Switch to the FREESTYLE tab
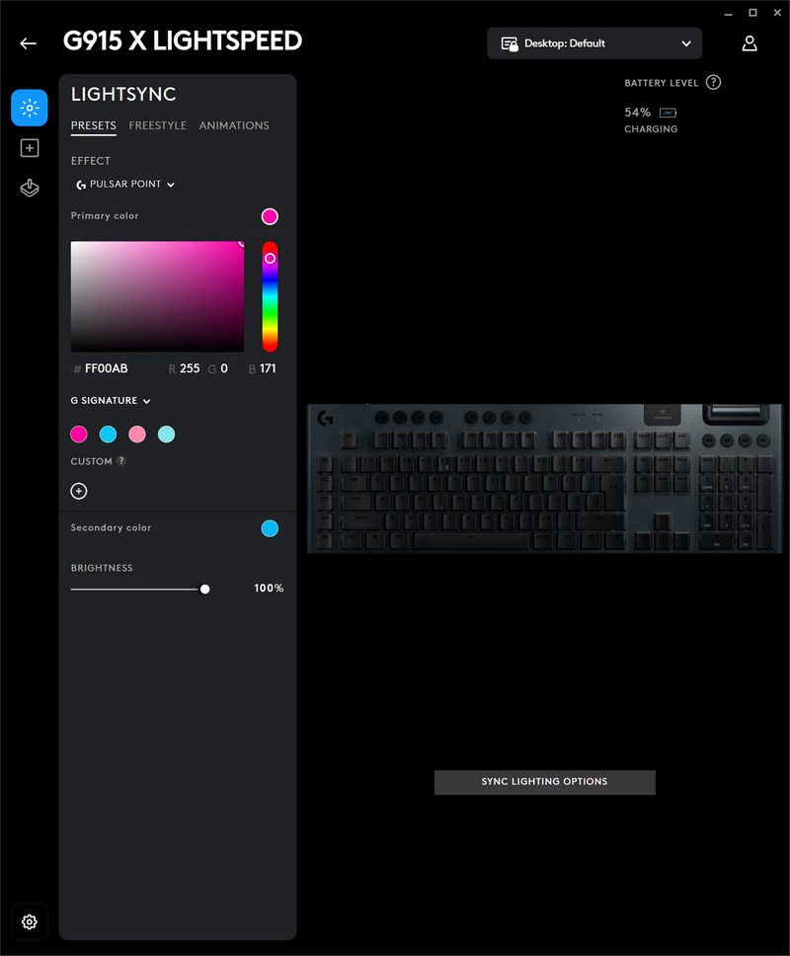Viewport: 790px width, 956px height. click(x=157, y=125)
